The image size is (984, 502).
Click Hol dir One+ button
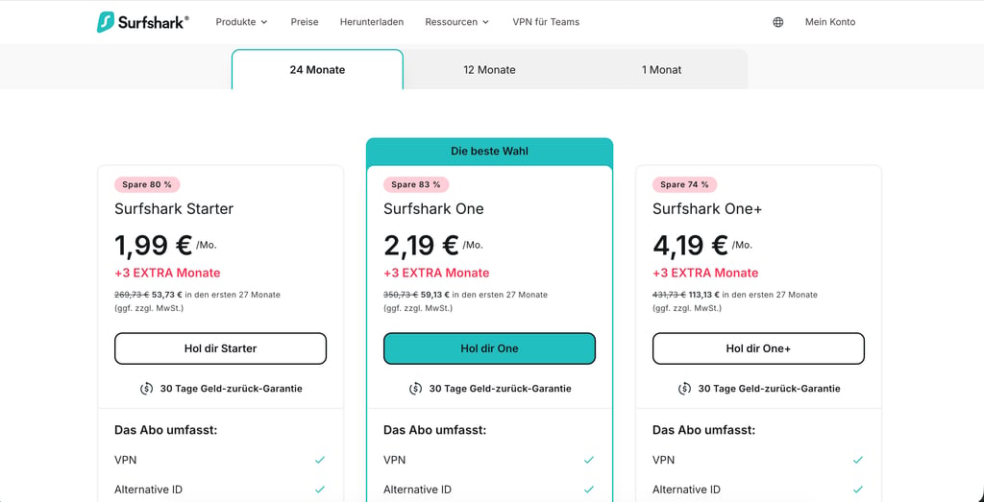coord(758,348)
